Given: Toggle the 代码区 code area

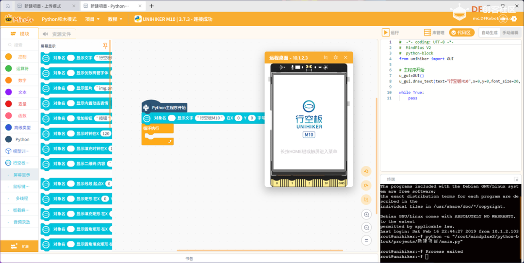Looking at the screenshot, I should [x=461, y=33].
